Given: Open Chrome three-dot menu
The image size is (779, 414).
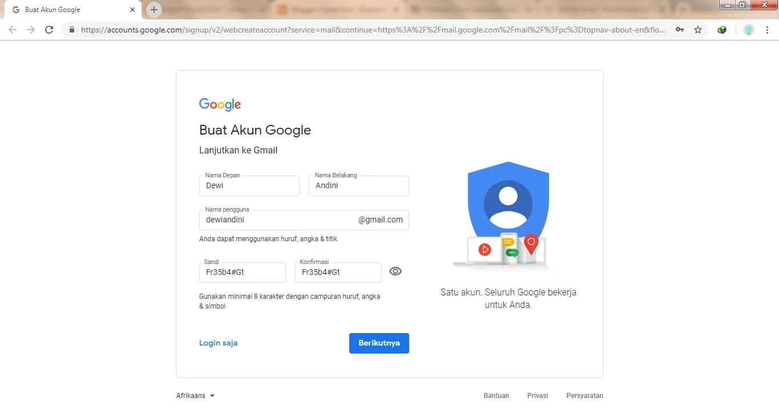Looking at the screenshot, I should (x=766, y=30).
